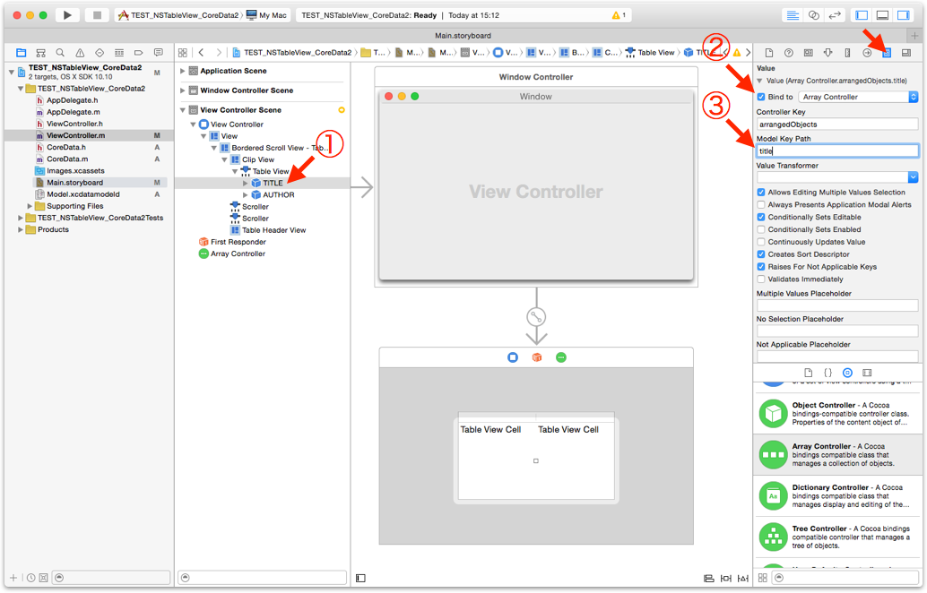This screenshot has height=593, width=927.
Task: Run the project with the Play button
Action: click(x=67, y=15)
